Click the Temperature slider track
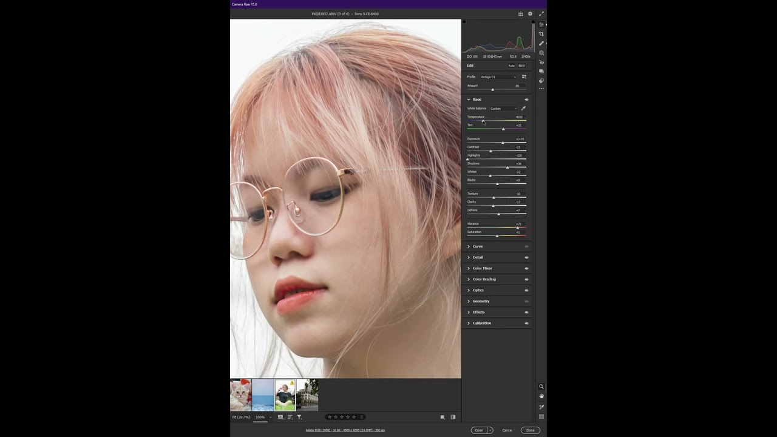 (x=497, y=121)
